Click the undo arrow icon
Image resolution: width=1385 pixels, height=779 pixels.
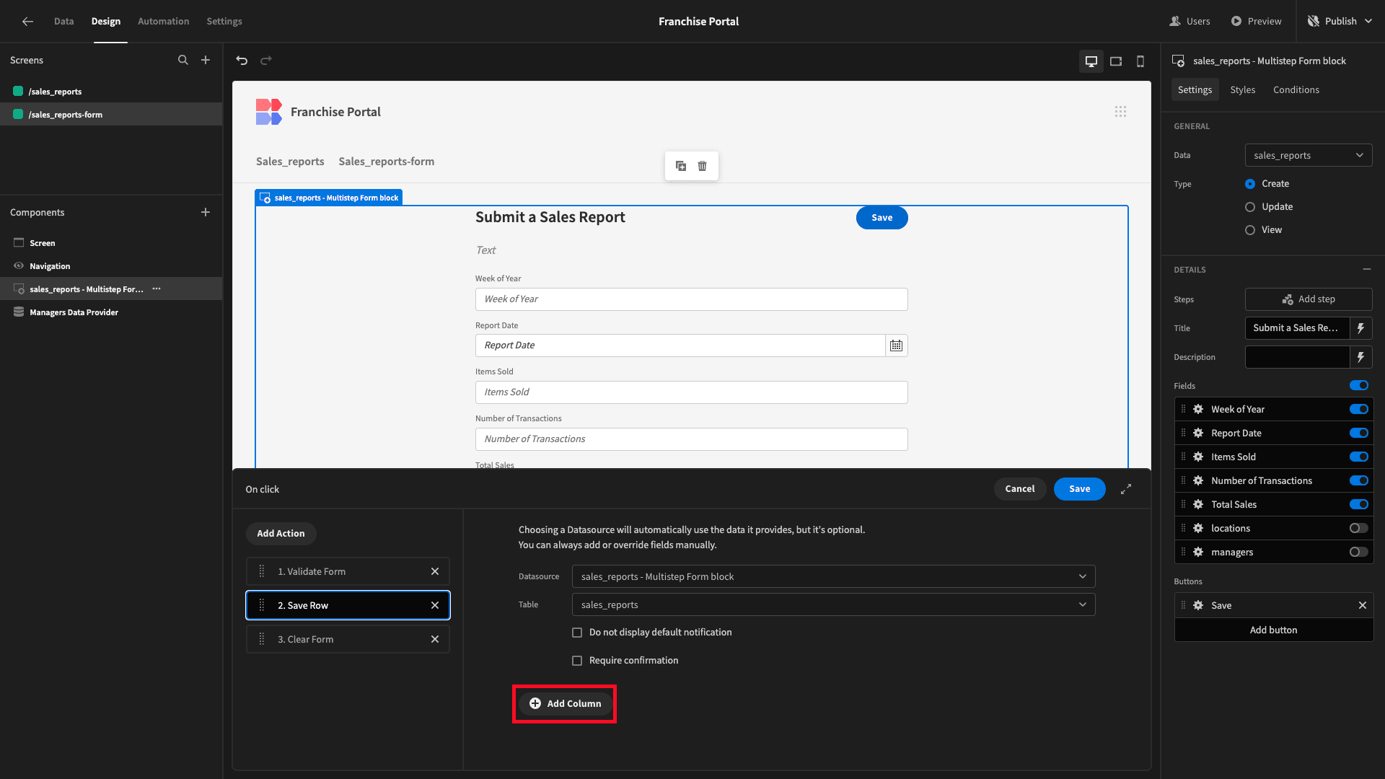click(242, 61)
